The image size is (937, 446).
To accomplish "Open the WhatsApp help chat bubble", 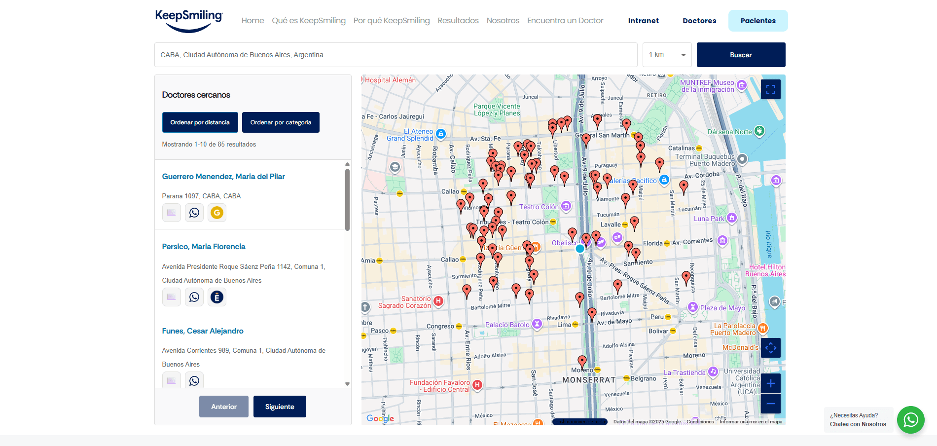I will tap(910, 420).
